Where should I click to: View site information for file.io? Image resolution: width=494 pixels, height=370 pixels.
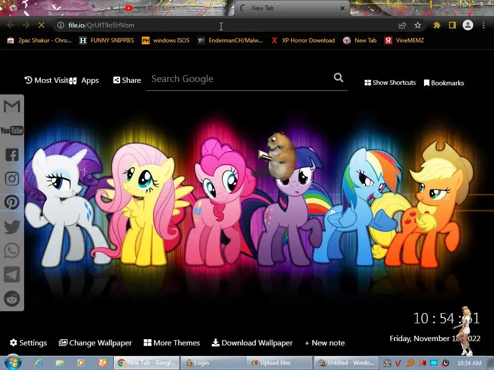tap(61, 25)
